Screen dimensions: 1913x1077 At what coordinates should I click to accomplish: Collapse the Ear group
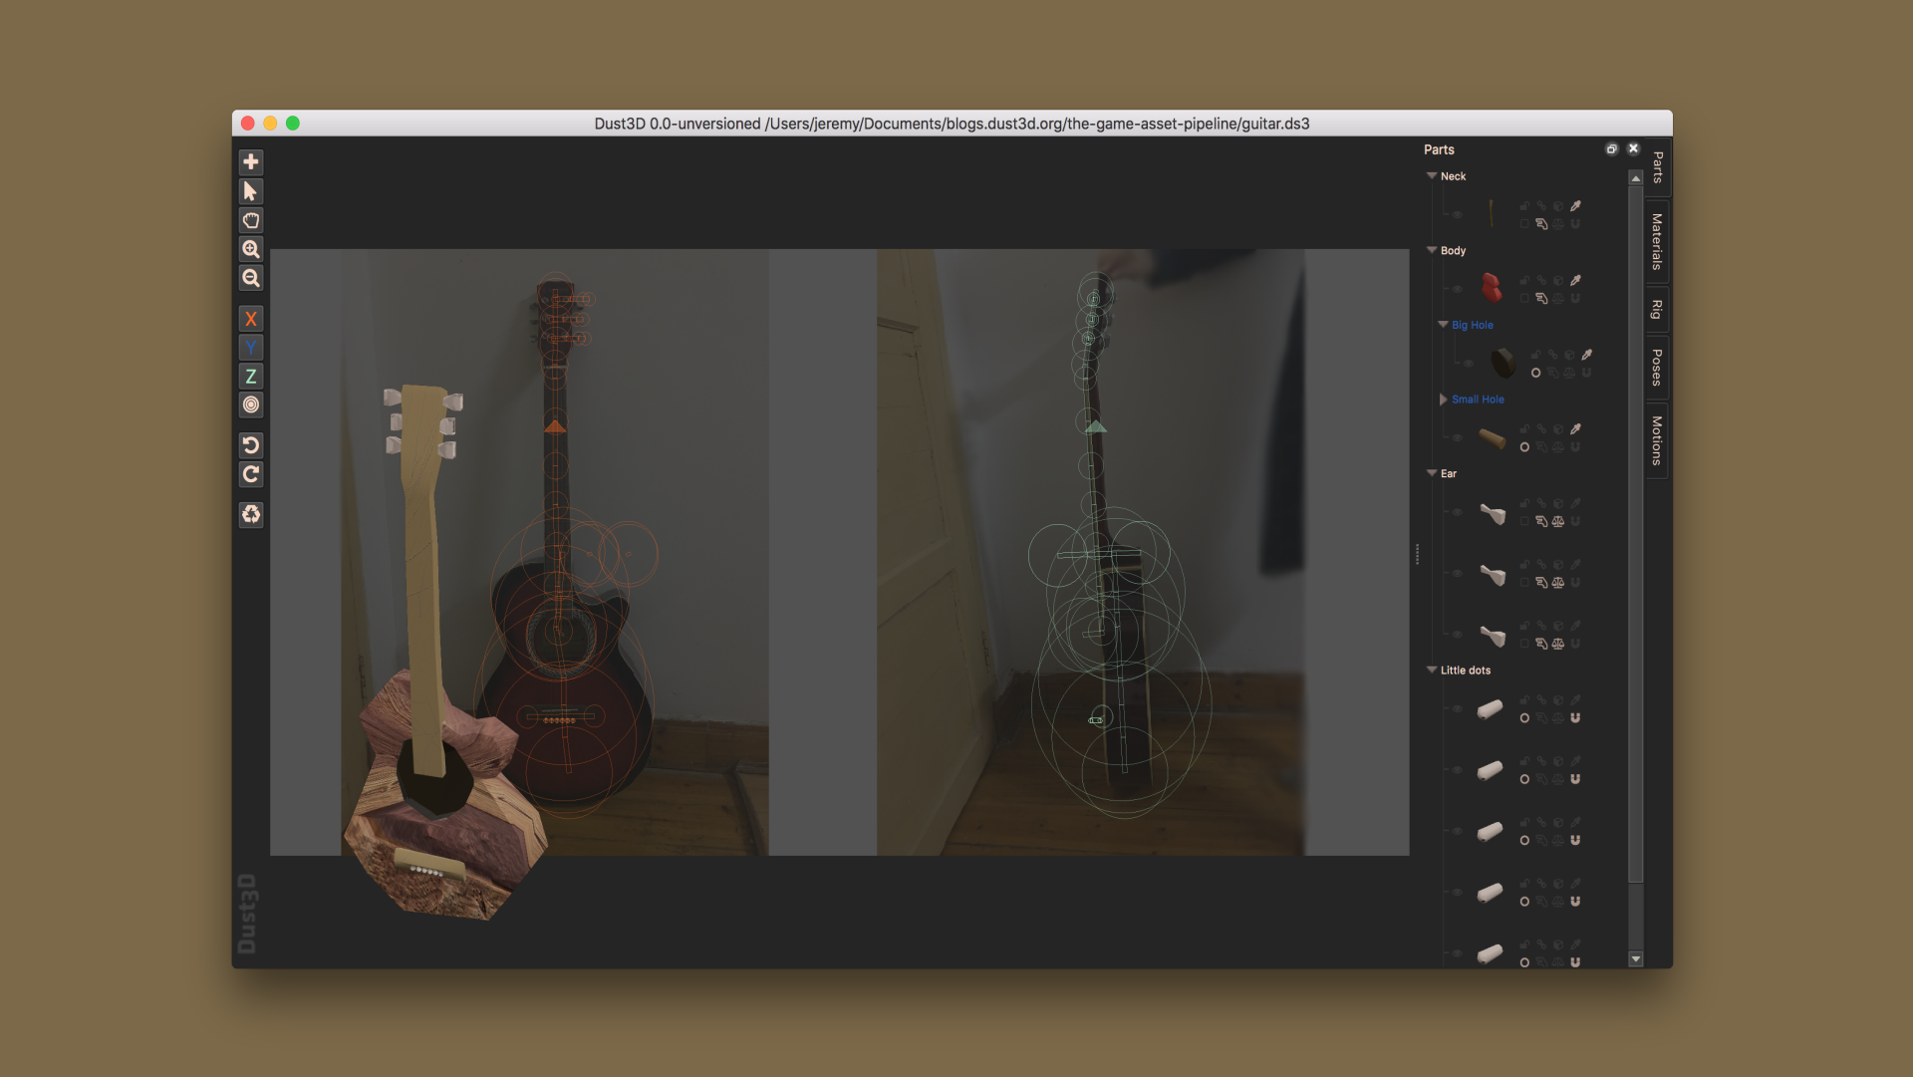click(1432, 473)
